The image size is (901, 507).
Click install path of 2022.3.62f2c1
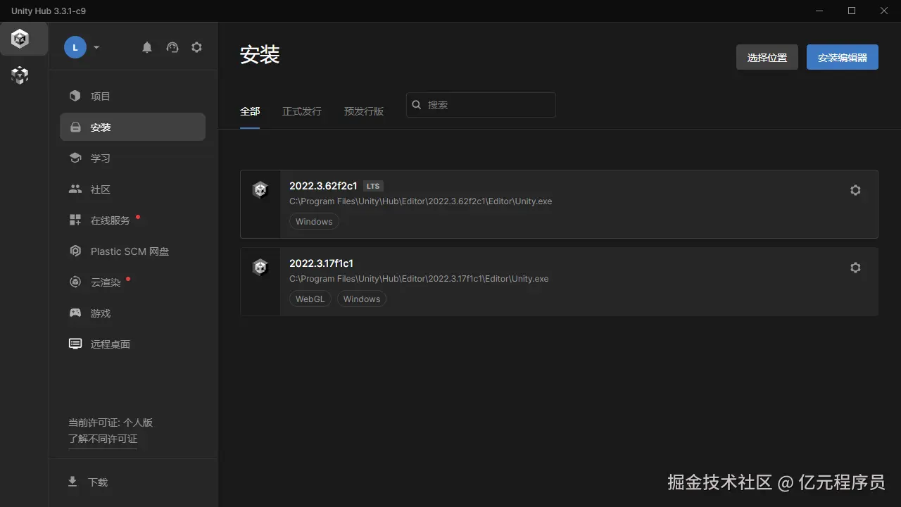(421, 201)
